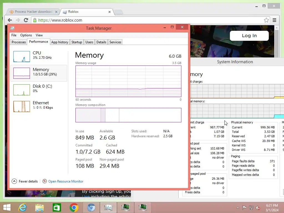Viewport: 284px width, 213px height.
Task: Open Internet Explorer from taskbar
Action: coord(23,207)
